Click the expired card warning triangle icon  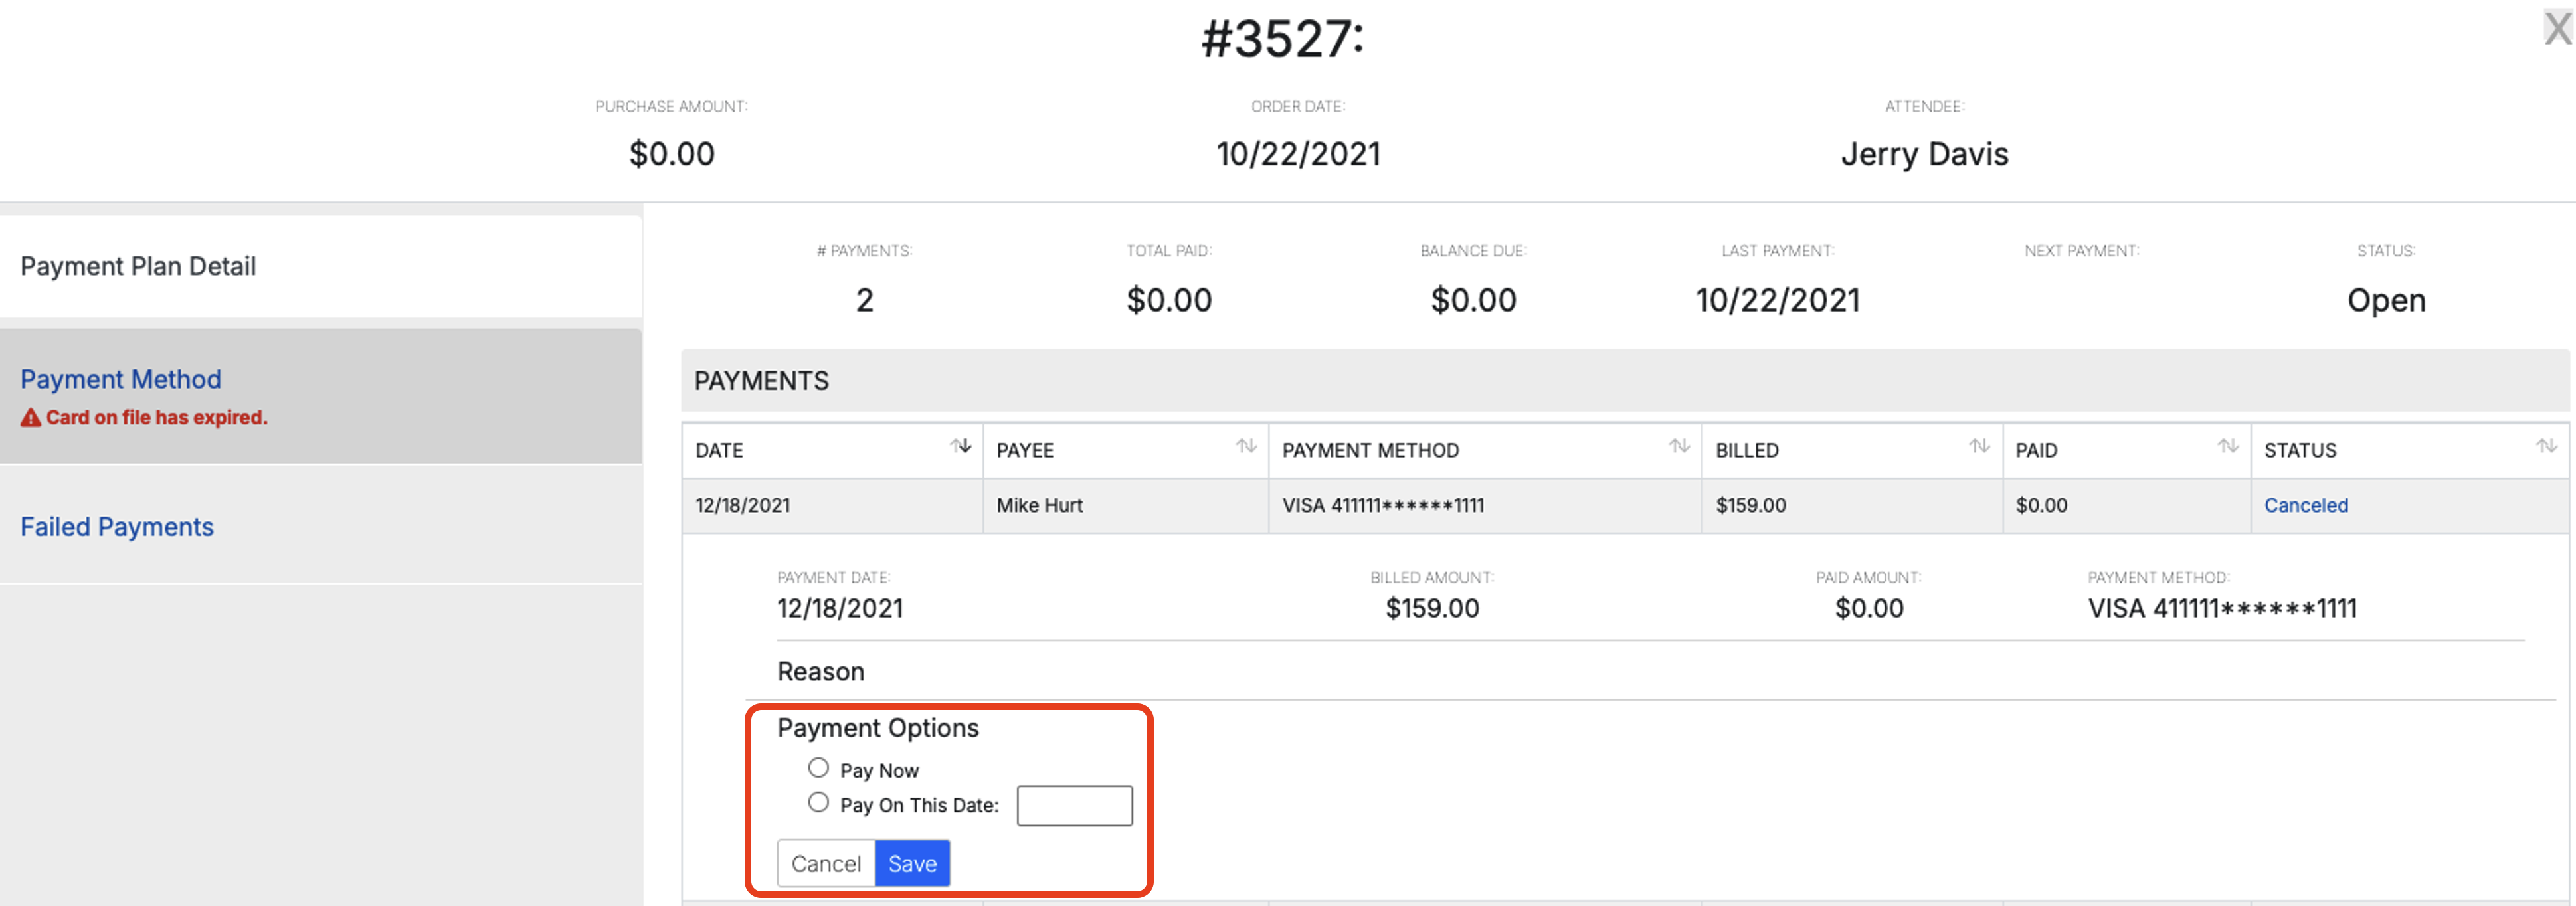[31, 418]
